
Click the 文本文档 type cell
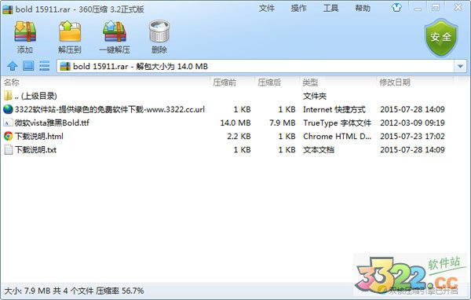click(319, 150)
